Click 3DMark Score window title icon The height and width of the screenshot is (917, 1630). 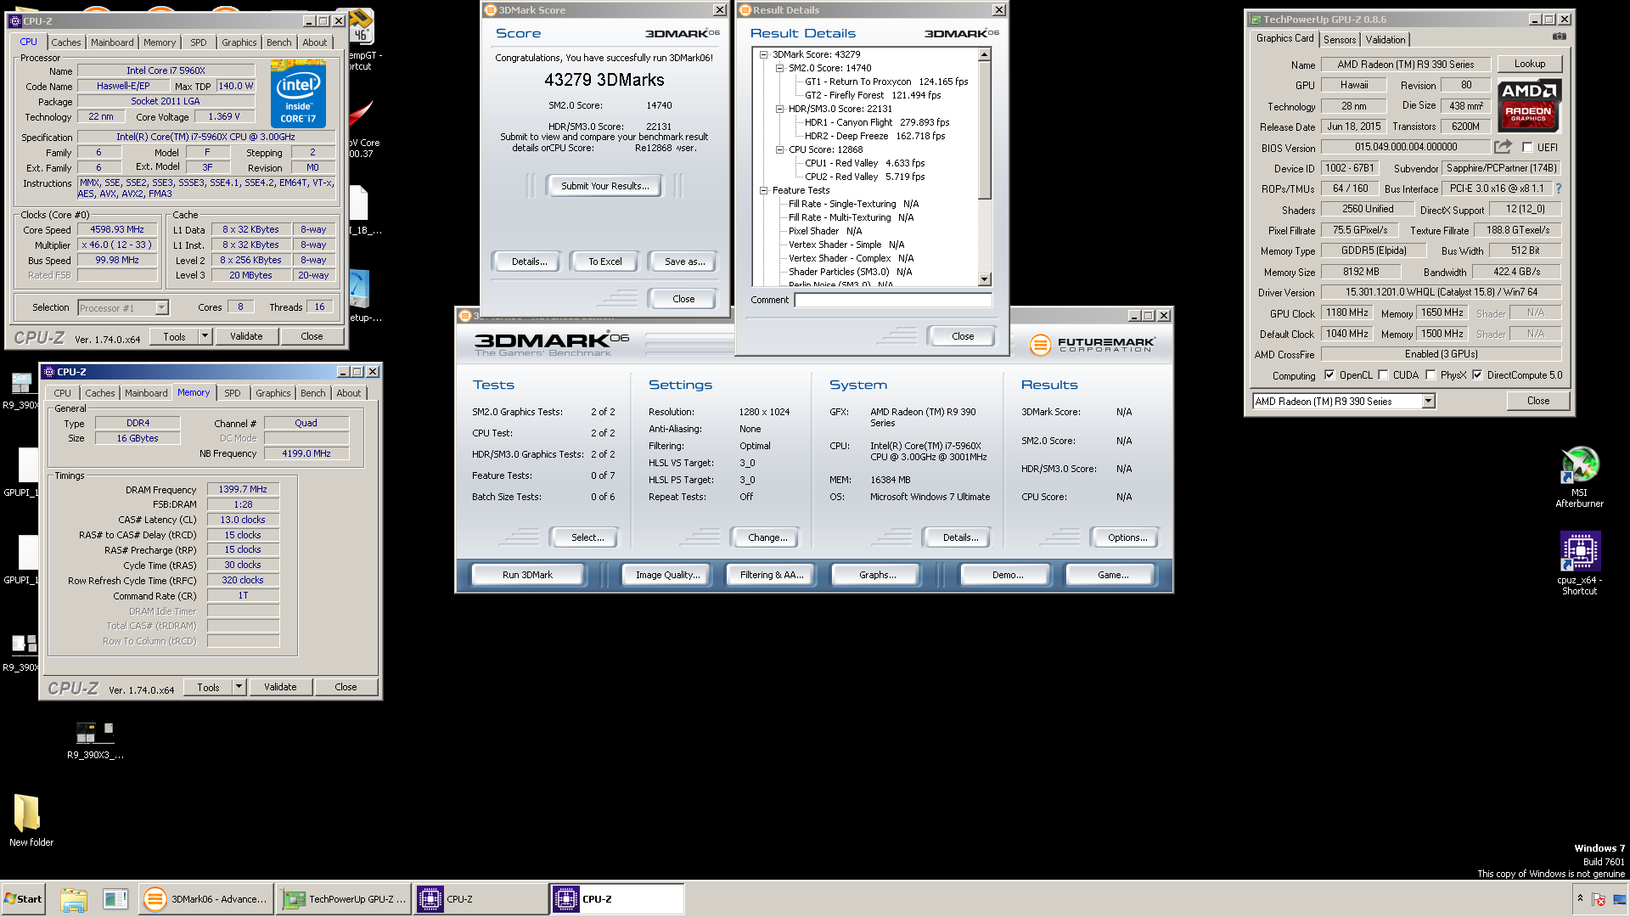(489, 10)
